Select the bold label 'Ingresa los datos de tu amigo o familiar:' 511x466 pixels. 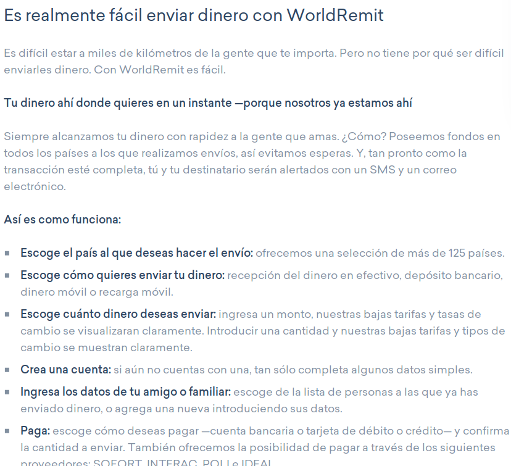[x=125, y=392]
